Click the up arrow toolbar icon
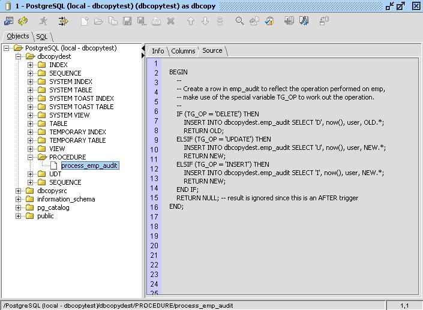 (191, 21)
